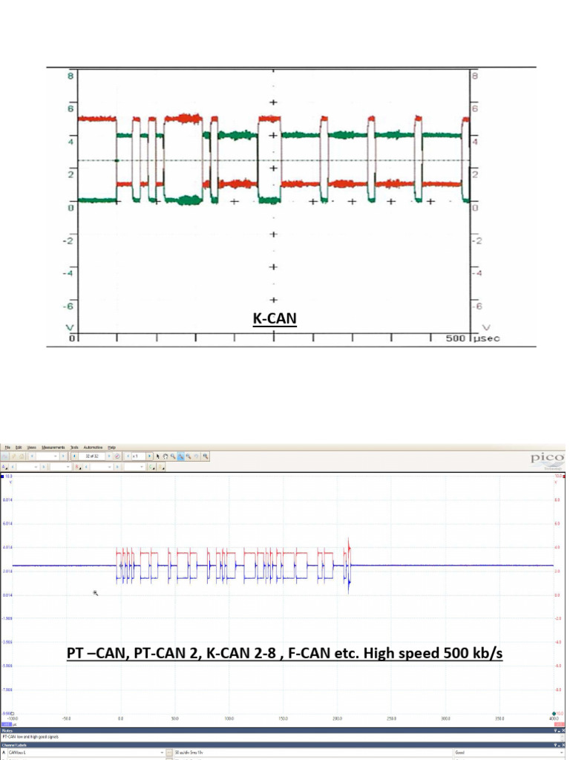Click the blue Channel A axis marker
Screen dimensions: 570x760
[2, 476]
